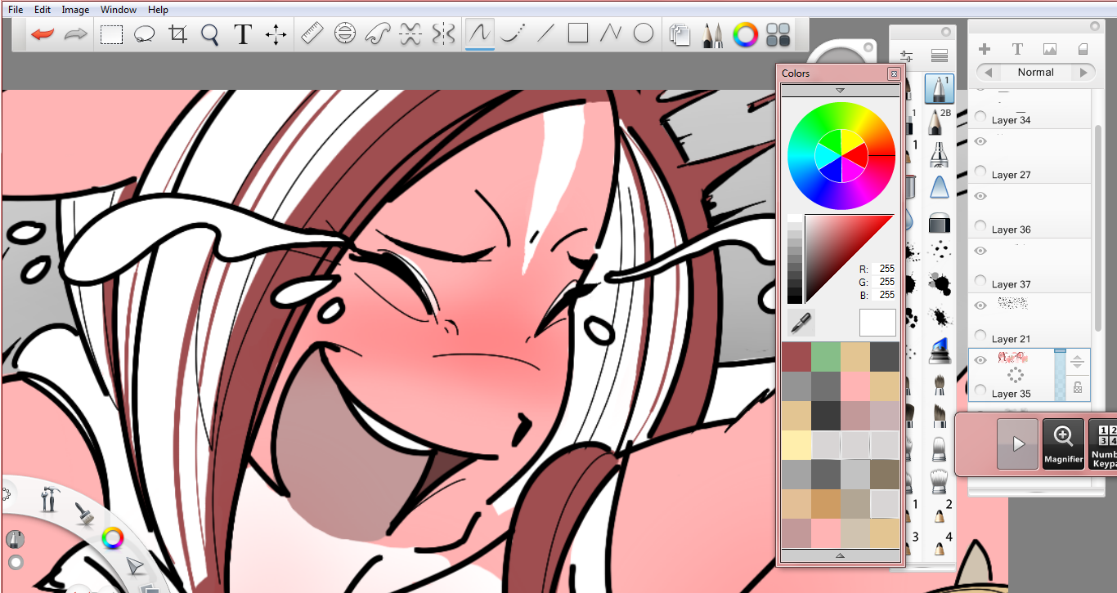Toggle lock transparency on Layer 35
1117x593 pixels.
pos(1078,387)
